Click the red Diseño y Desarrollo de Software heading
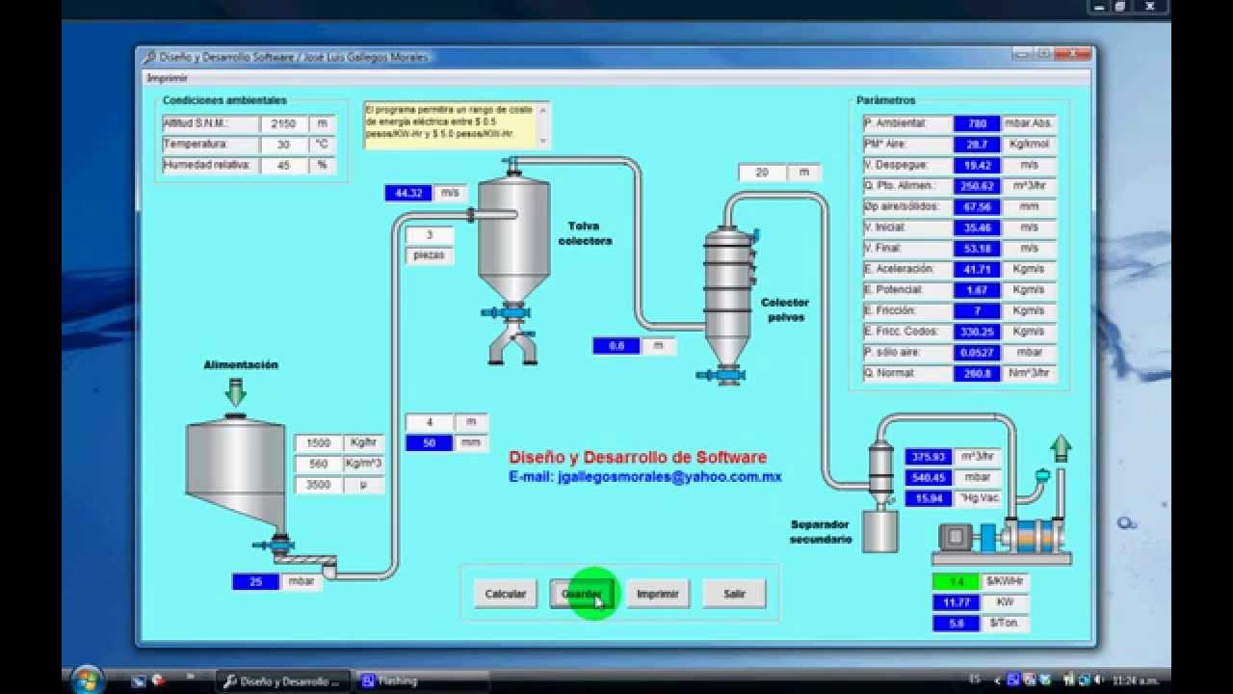The width and height of the screenshot is (1233, 694). (638, 457)
